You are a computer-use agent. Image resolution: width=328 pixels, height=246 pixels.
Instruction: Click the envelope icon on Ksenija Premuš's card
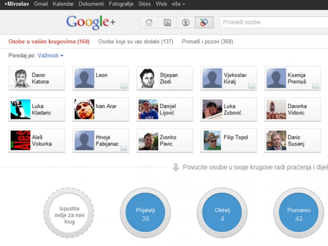tap(316, 86)
